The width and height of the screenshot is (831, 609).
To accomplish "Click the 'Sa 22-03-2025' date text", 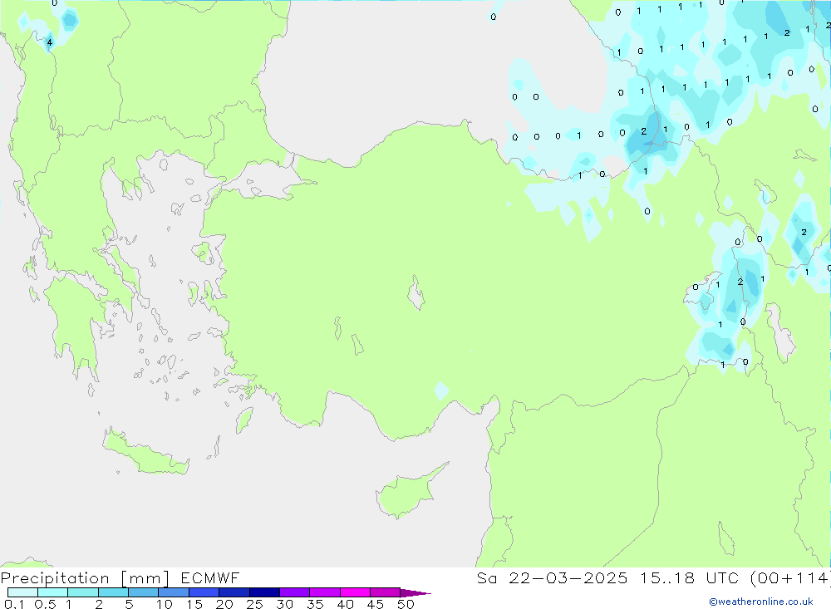I will (552, 577).
